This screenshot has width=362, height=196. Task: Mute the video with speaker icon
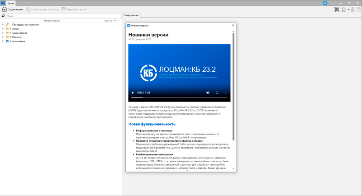(208, 93)
